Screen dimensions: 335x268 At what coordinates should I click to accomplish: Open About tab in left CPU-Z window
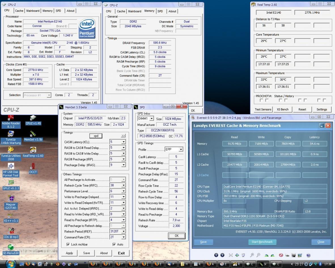71,11
